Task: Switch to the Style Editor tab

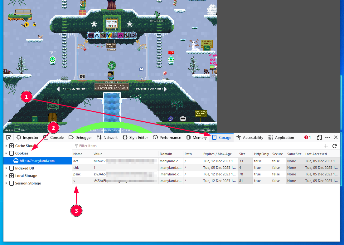Action: click(x=135, y=137)
